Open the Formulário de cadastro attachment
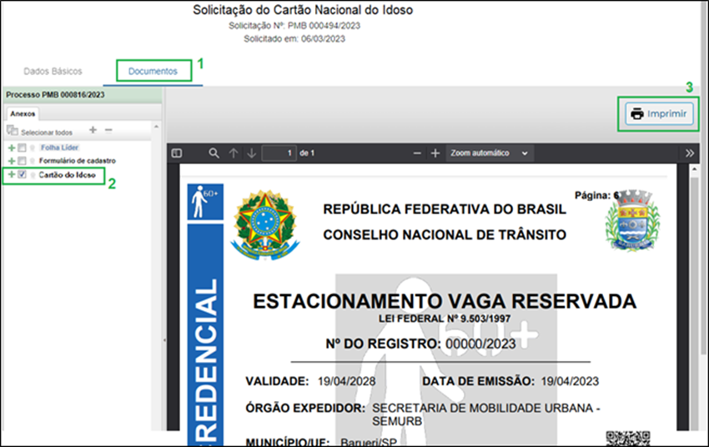 tap(78, 160)
